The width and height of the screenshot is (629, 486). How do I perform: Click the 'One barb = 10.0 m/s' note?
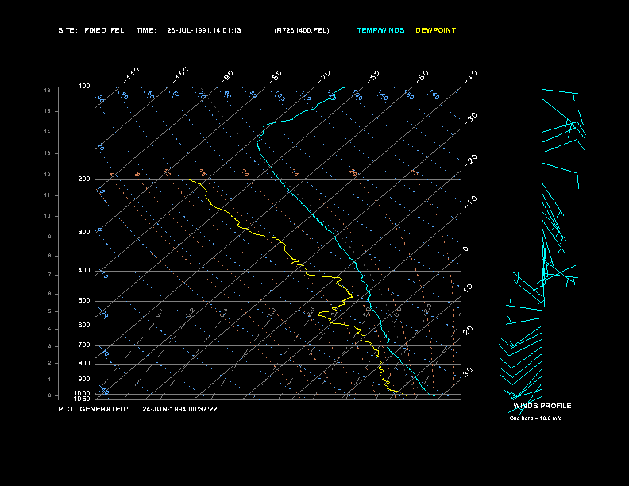535,418
